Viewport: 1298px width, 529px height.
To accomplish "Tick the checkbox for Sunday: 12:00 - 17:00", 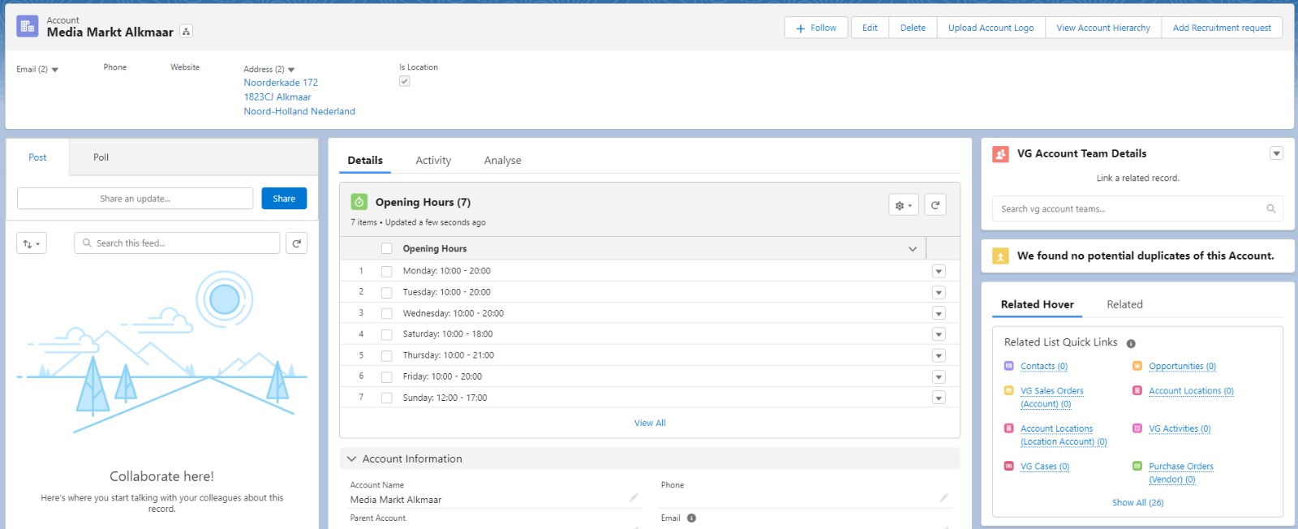I will (x=387, y=398).
